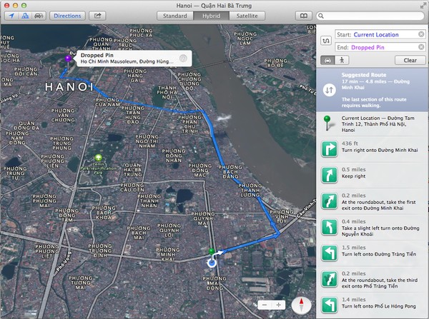Click the search field in toolbar
Image resolution: width=429 pixels, height=319 pixels.
(370, 16)
